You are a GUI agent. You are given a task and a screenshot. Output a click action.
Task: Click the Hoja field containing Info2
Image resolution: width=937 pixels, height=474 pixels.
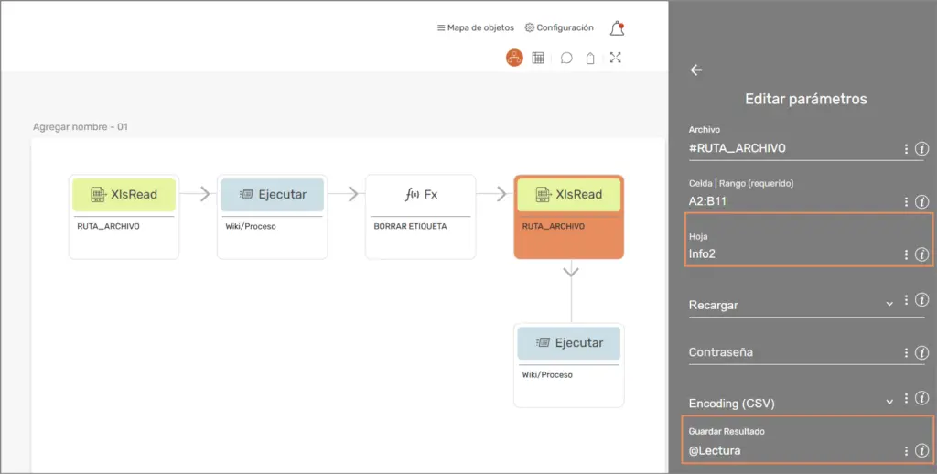tap(787, 254)
